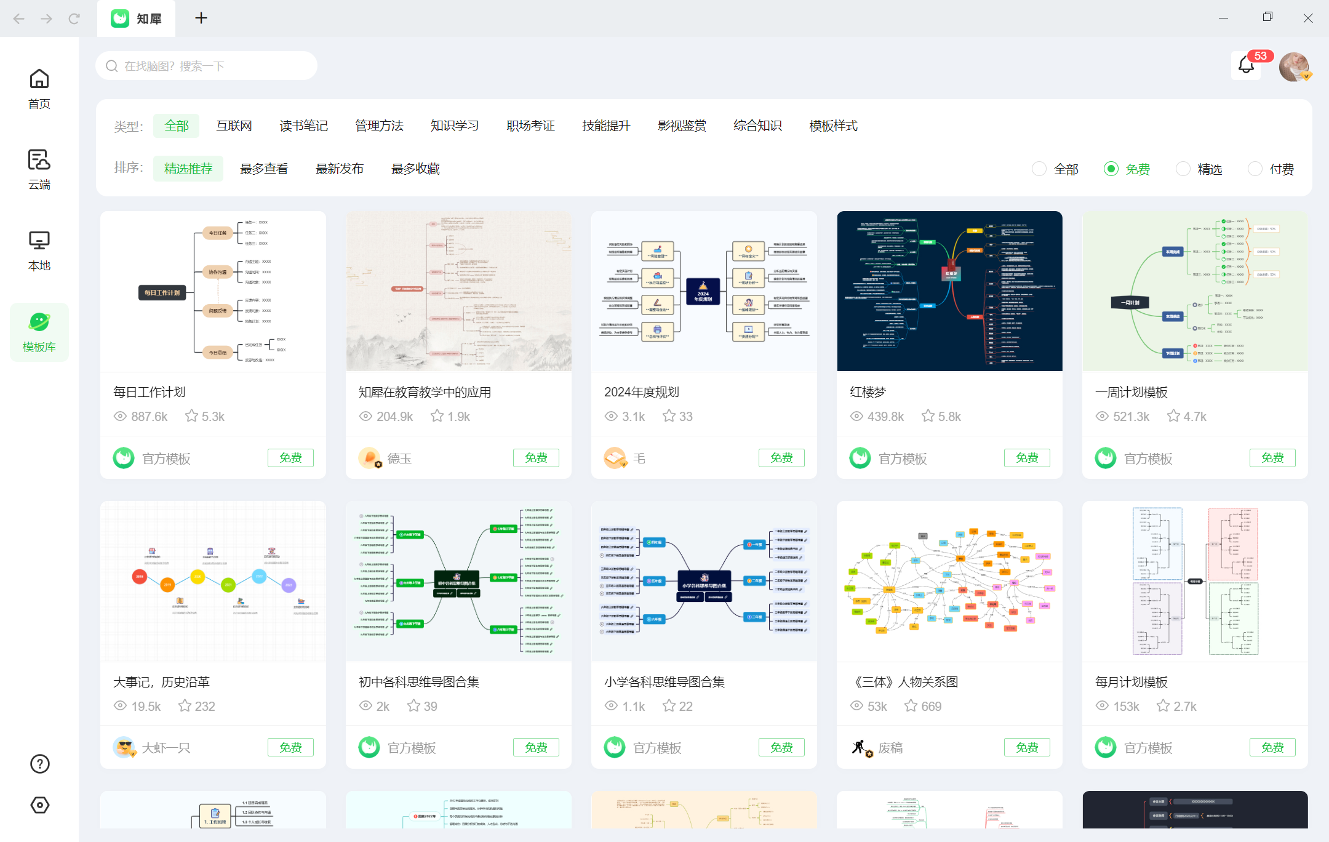Filter type by 管理方法
1329x842 pixels.
(x=379, y=126)
